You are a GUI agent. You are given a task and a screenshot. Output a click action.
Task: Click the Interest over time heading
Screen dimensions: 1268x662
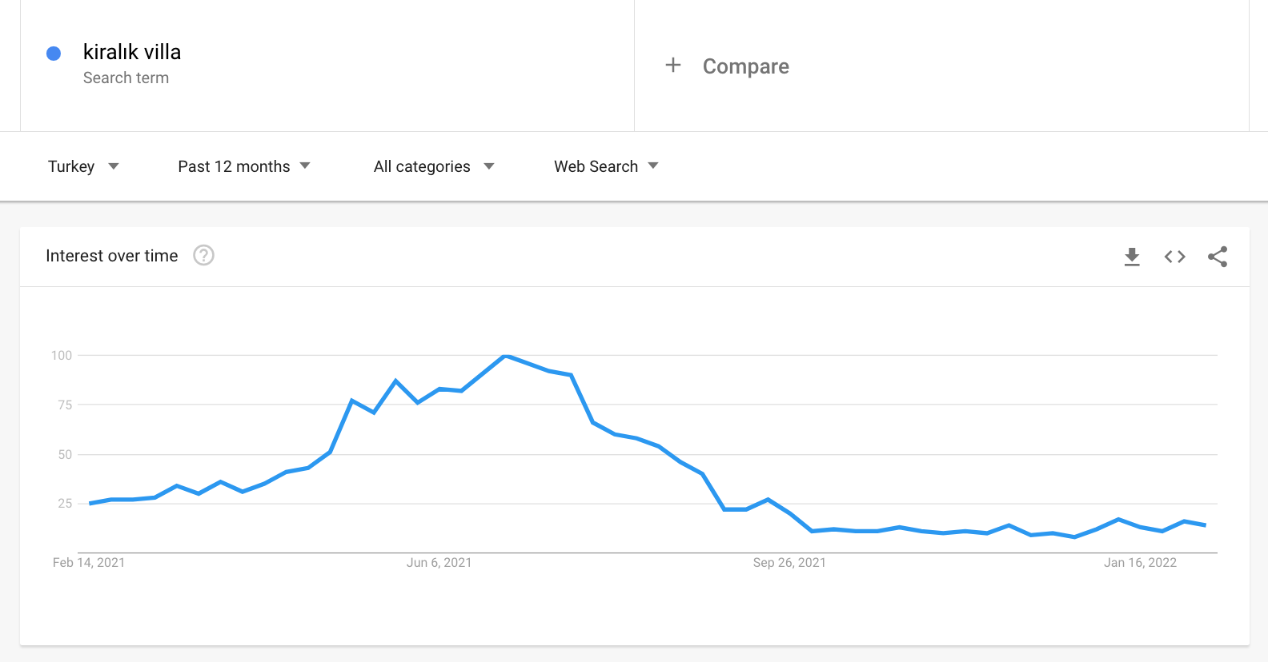(x=112, y=256)
